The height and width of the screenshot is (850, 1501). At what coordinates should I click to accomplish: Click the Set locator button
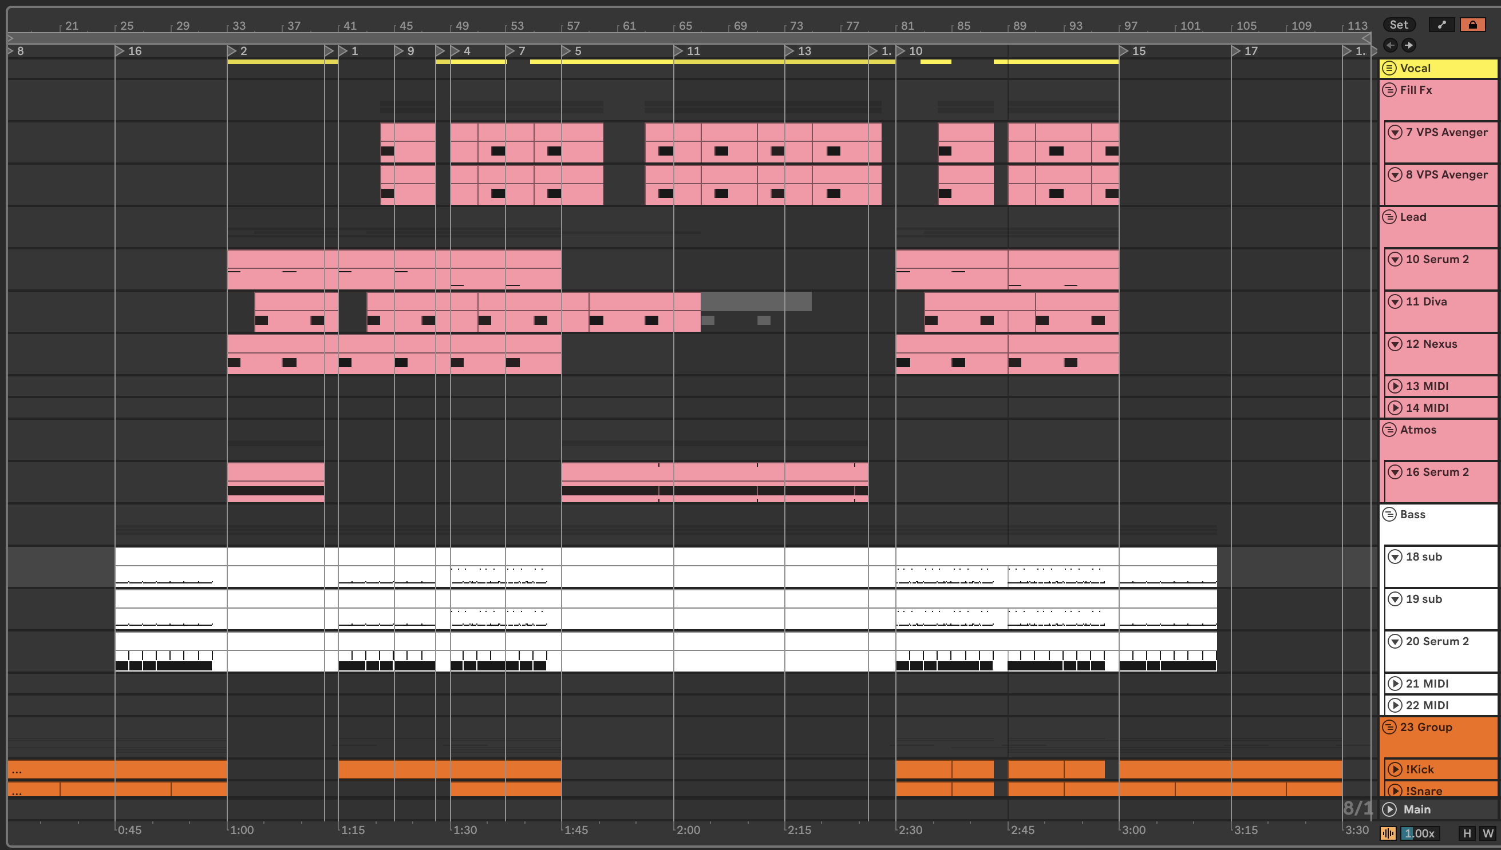click(x=1398, y=25)
